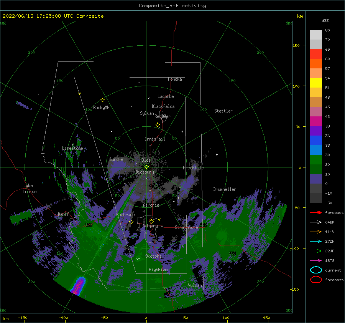Screen dimensions: 345x323
Task: Click the Stettler city label
Action: click(223, 111)
